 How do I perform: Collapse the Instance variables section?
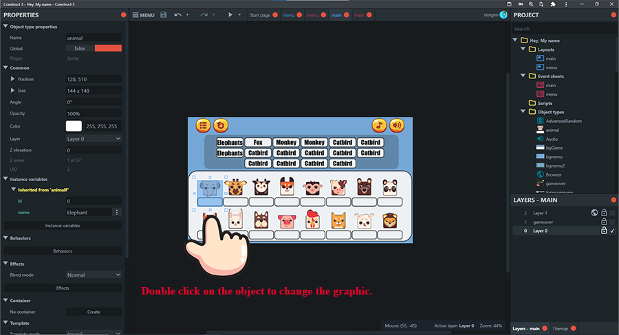[x=6, y=179]
